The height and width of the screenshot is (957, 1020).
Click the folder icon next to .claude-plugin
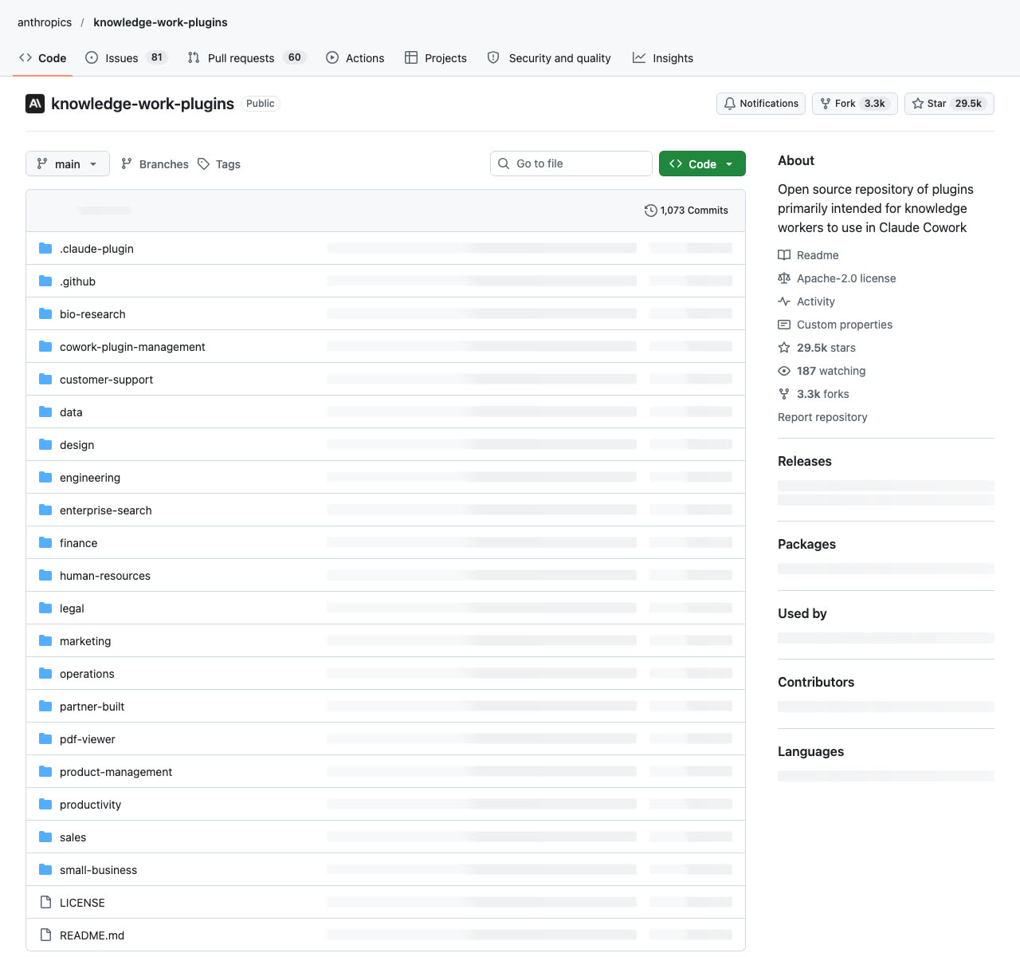point(45,248)
